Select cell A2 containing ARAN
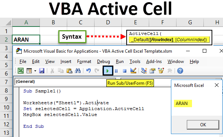 pyautogui.click(x=26, y=39)
